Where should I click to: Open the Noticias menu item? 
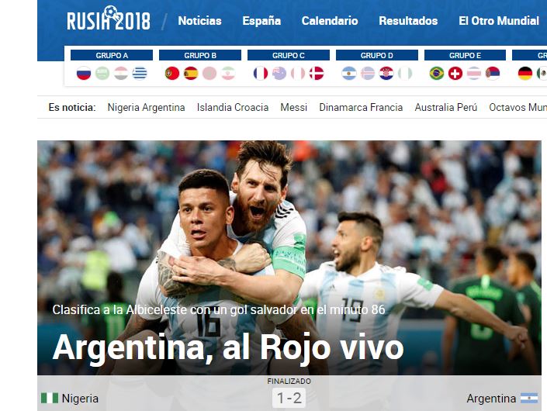pos(199,21)
